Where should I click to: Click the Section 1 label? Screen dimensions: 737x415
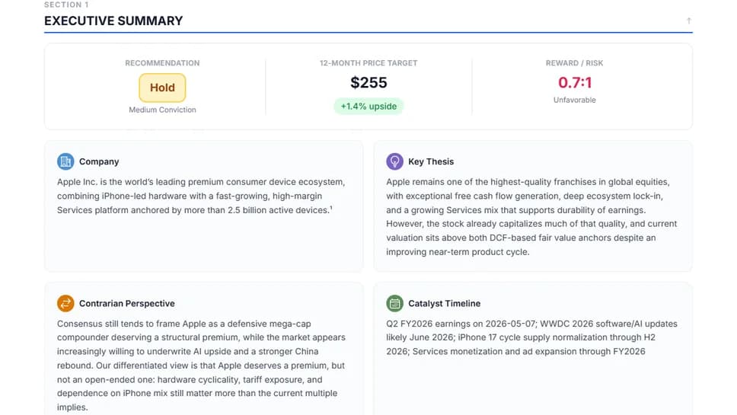[66, 5]
